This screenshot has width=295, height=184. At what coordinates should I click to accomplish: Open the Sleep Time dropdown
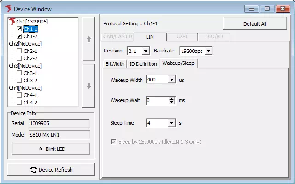tap(171, 123)
